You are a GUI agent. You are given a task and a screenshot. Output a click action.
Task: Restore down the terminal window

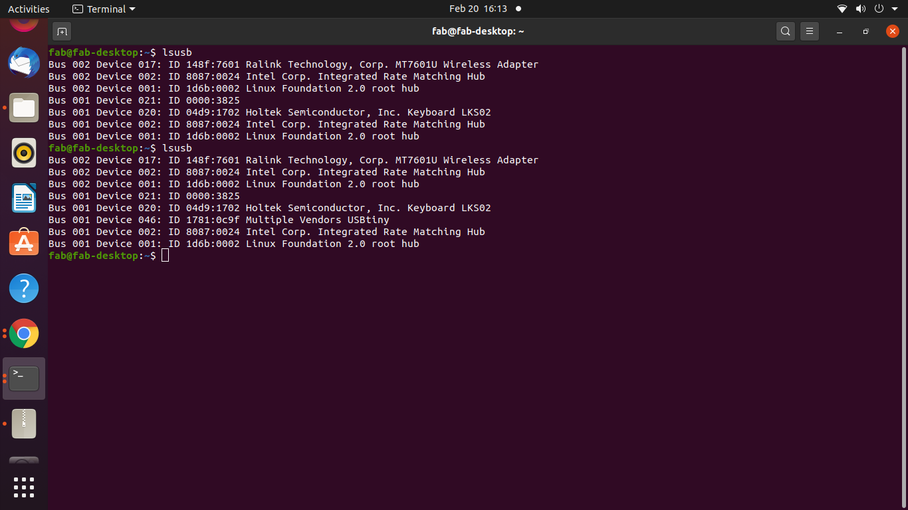865,31
